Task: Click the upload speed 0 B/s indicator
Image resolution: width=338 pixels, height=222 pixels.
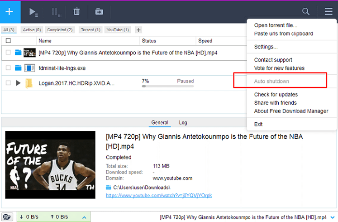Action: click(59, 217)
